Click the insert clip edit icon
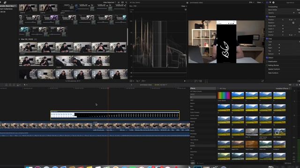Viewport: 300px width, 168px height. (10, 85)
